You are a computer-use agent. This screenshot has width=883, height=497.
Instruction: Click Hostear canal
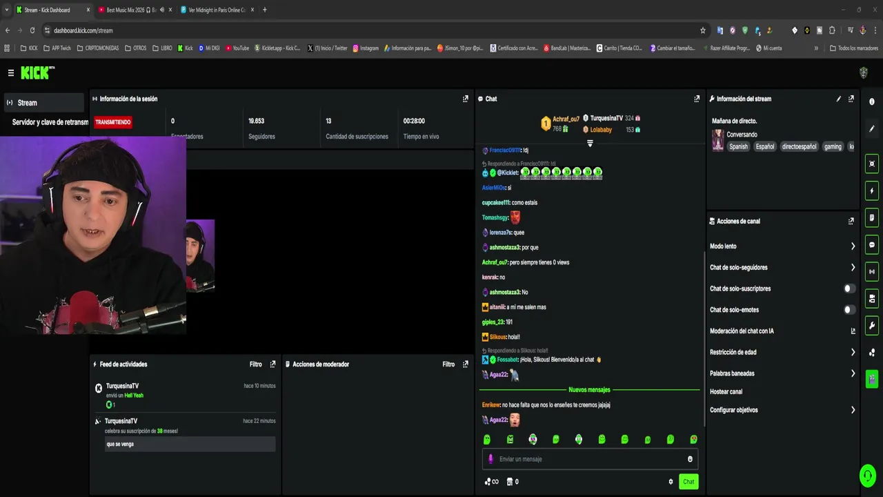tap(726, 391)
